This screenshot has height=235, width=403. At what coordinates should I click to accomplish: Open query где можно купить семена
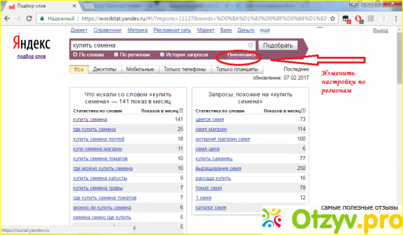103,168
